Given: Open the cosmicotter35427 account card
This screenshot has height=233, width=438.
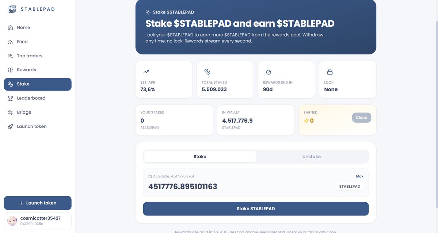Looking at the screenshot, I should tap(38, 221).
